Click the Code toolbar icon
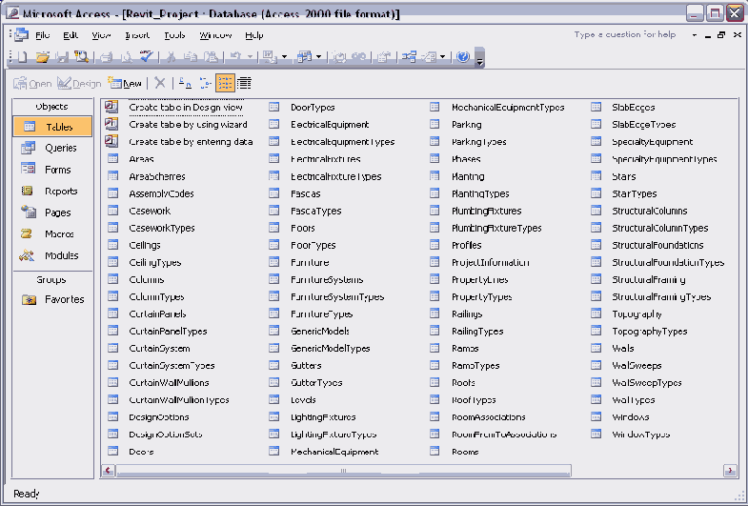Viewport: 748px width, 506px height. (339, 57)
